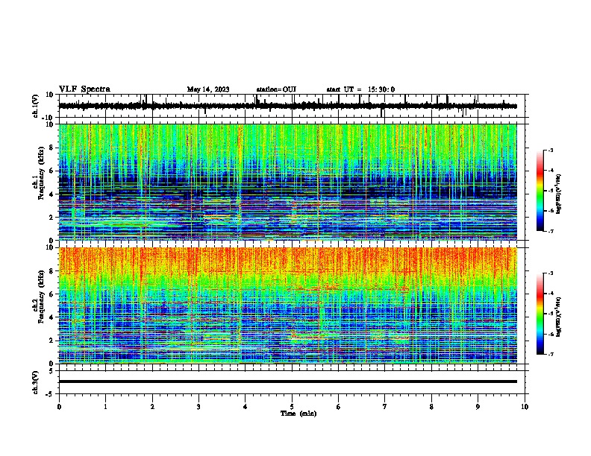Click the "-5" tick on ch.3(V) axis
The width and height of the screenshot is (591, 456).
click(x=50, y=394)
